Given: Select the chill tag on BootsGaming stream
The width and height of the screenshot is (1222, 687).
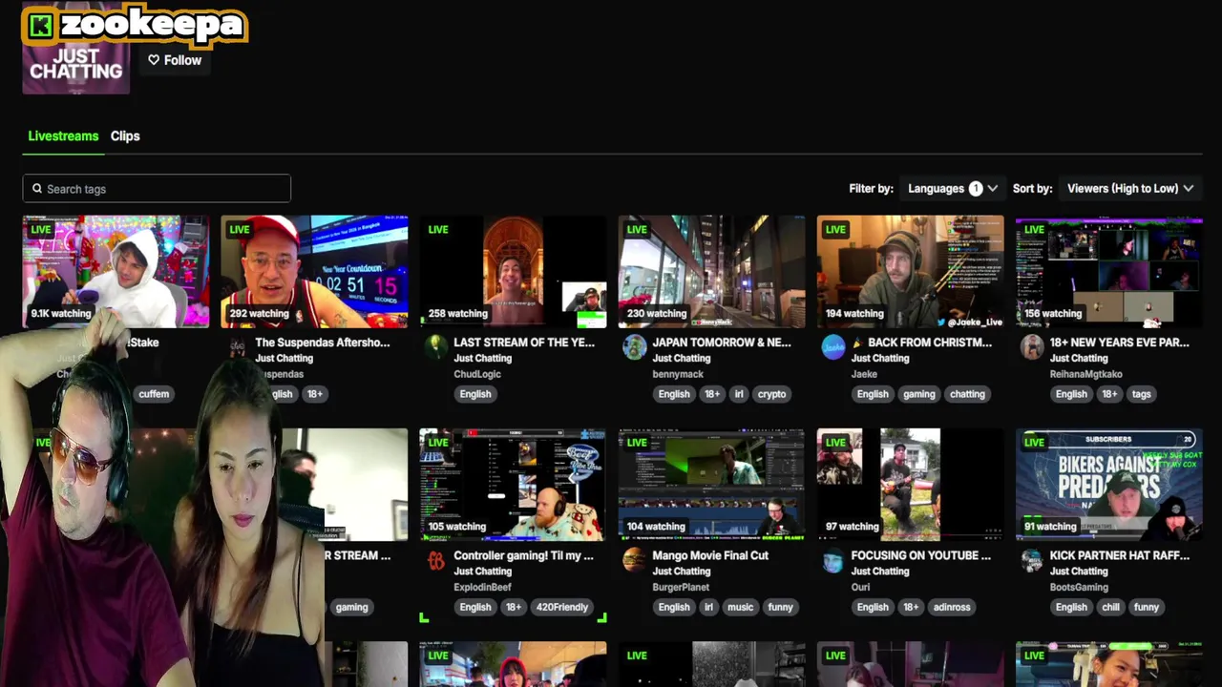Looking at the screenshot, I should coord(1110,607).
